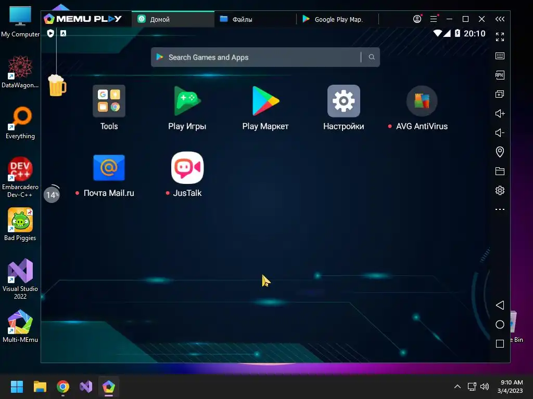The height and width of the screenshot is (399, 533).
Task: Select the Multi-MEmu desktop shortcut
Action: [20, 326]
